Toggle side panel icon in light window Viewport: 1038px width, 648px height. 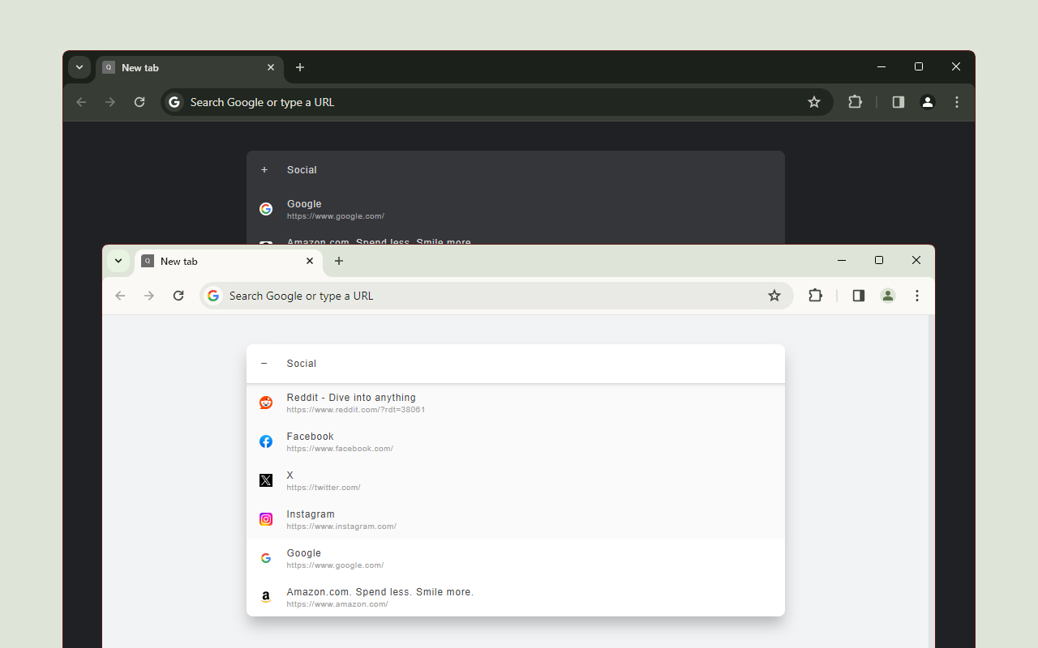[x=858, y=296]
